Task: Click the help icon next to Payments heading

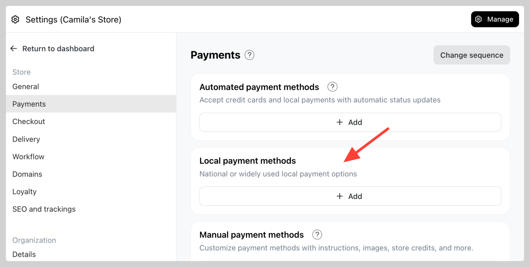Action: pos(249,55)
